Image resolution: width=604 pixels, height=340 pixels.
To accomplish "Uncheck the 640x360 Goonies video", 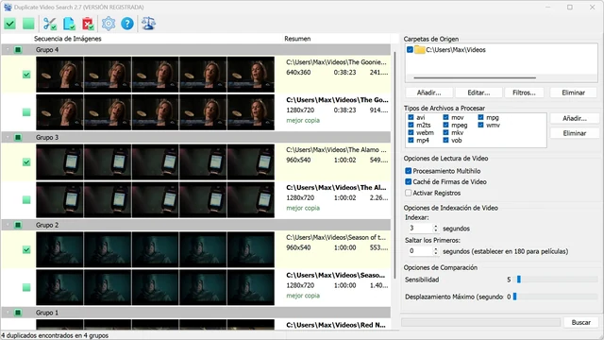I will click(x=26, y=75).
